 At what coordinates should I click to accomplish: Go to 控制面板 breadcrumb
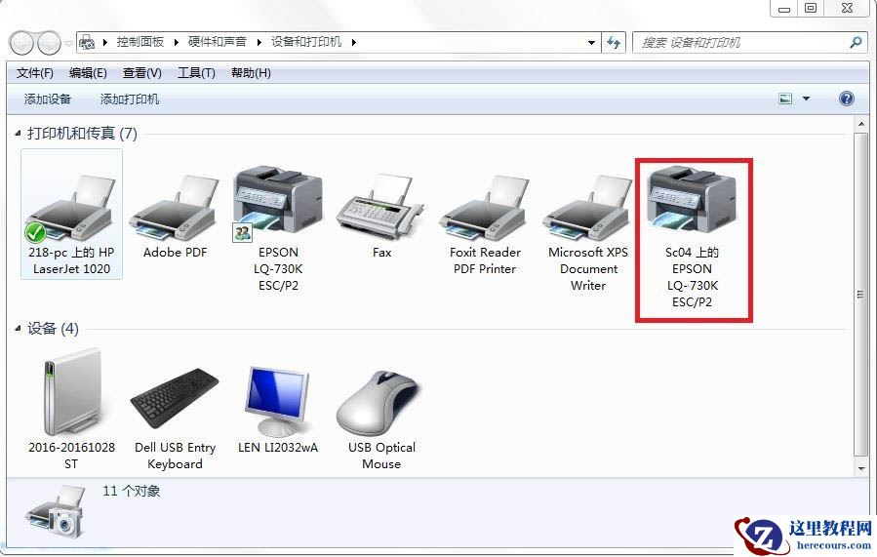coord(140,42)
